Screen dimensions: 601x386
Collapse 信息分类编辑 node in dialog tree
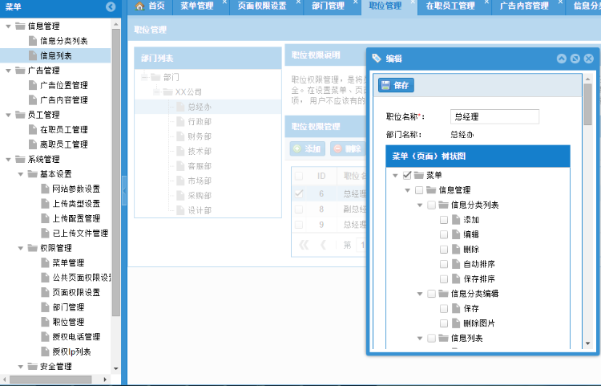click(x=420, y=294)
